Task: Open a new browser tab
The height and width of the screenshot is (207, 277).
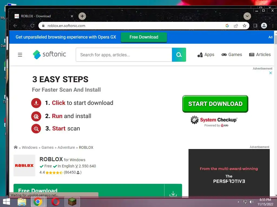Action: [x=82, y=16]
